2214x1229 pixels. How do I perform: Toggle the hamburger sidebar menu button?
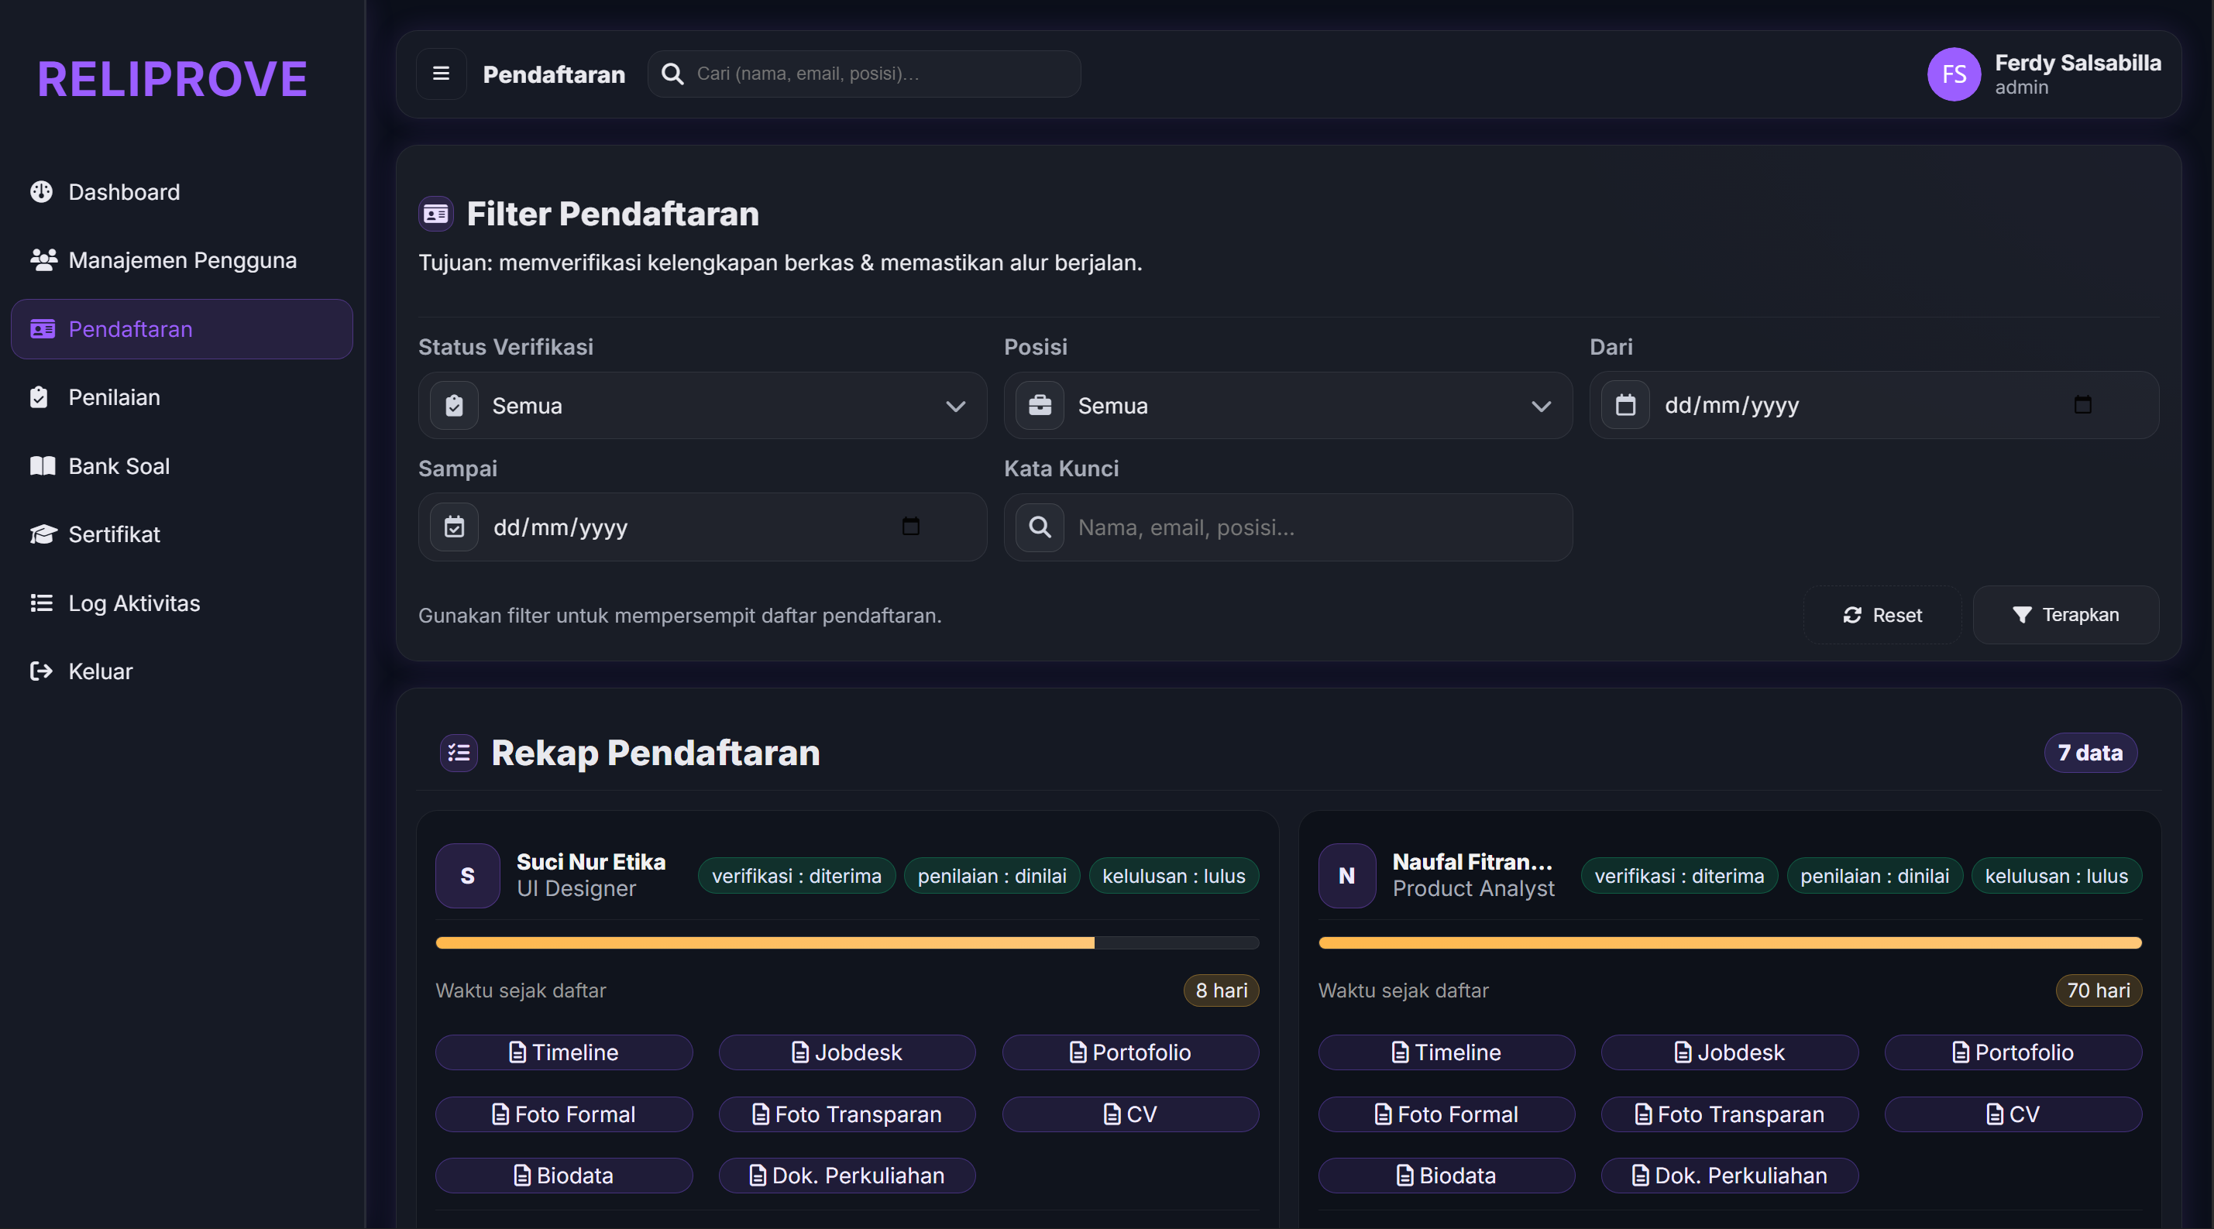point(441,74)
